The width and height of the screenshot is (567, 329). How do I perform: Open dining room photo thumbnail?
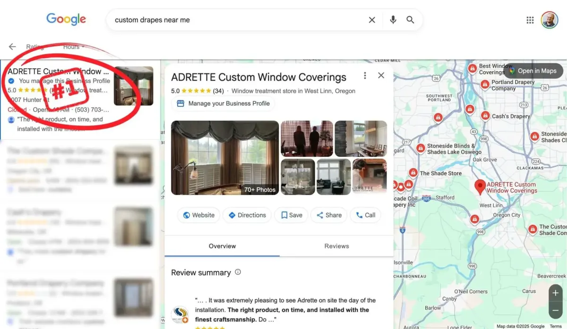tap(361, 139)
